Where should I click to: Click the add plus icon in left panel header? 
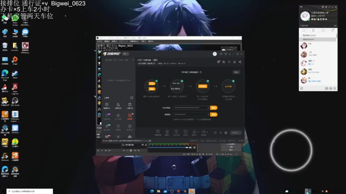point(133,60)
